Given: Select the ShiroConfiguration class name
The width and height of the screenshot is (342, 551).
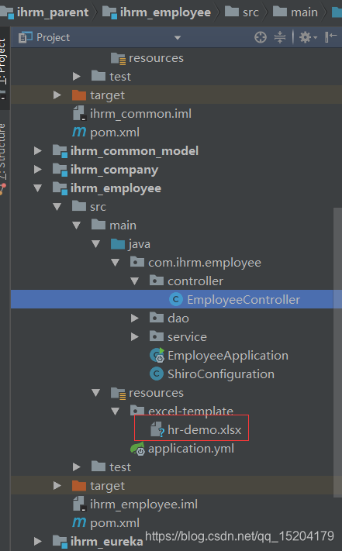Looking at the screenshot, I should coord(221,374).
